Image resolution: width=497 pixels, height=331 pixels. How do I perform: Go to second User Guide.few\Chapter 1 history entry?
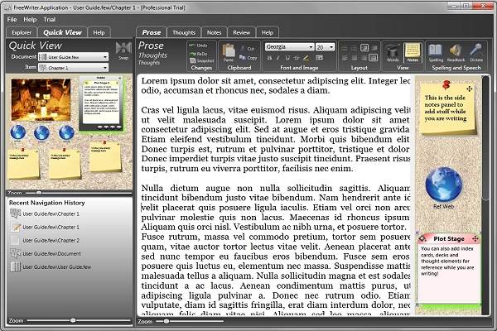45,227
